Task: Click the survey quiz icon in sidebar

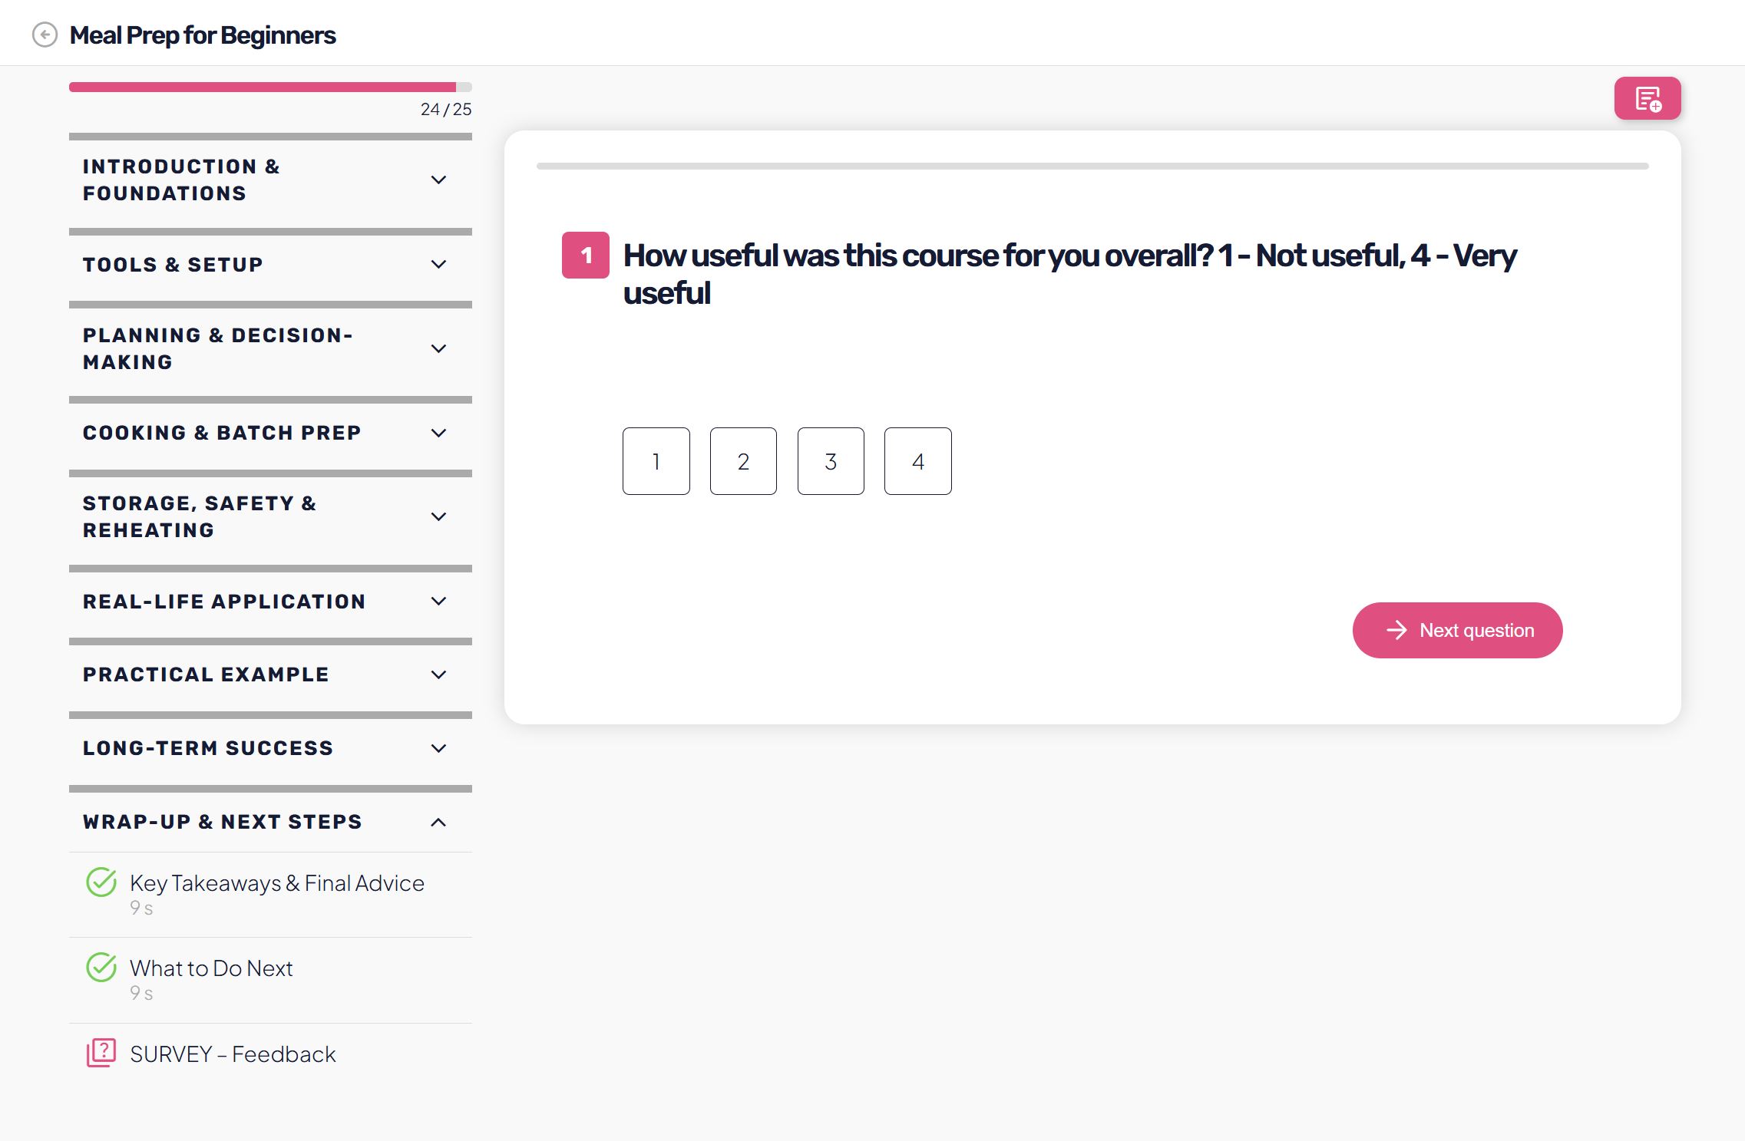Action: point(101,1053)
